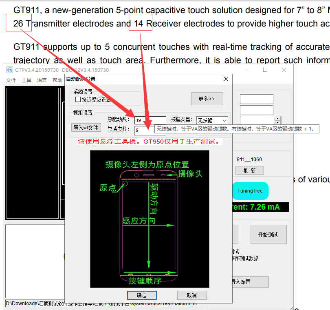Expand options with the 更多>> button
This screenshot has height=310, width=330.
tap(207, 99)
